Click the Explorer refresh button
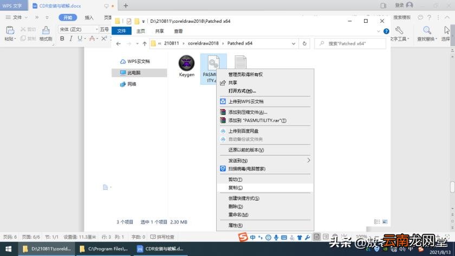 (304, 43)
